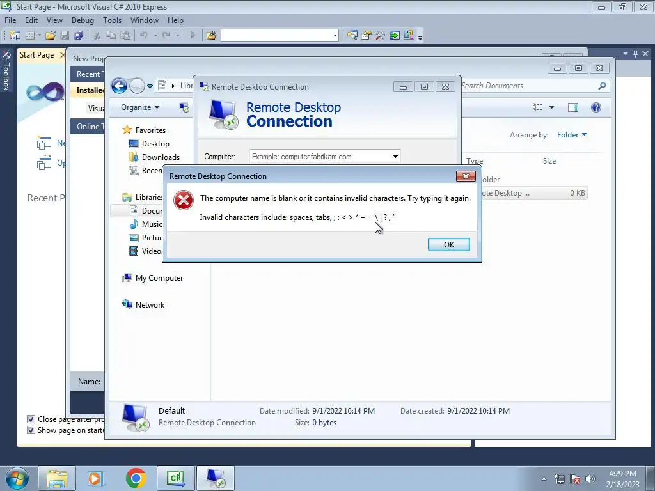Viewport: 655px width, 491px height.
Task: Open the View menu
Action: 54,20
